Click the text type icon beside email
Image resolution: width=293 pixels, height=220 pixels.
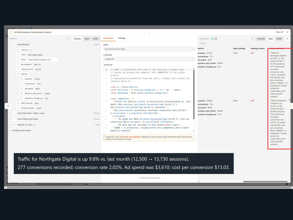[x=18, y=60]
